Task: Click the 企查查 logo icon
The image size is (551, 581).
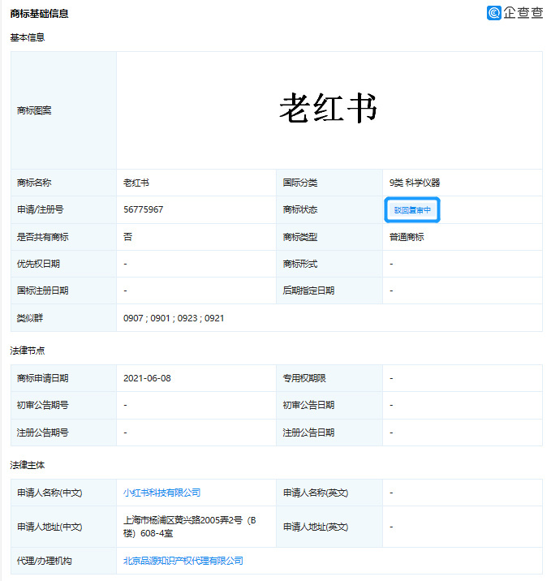Action: (x=494, y=13)
